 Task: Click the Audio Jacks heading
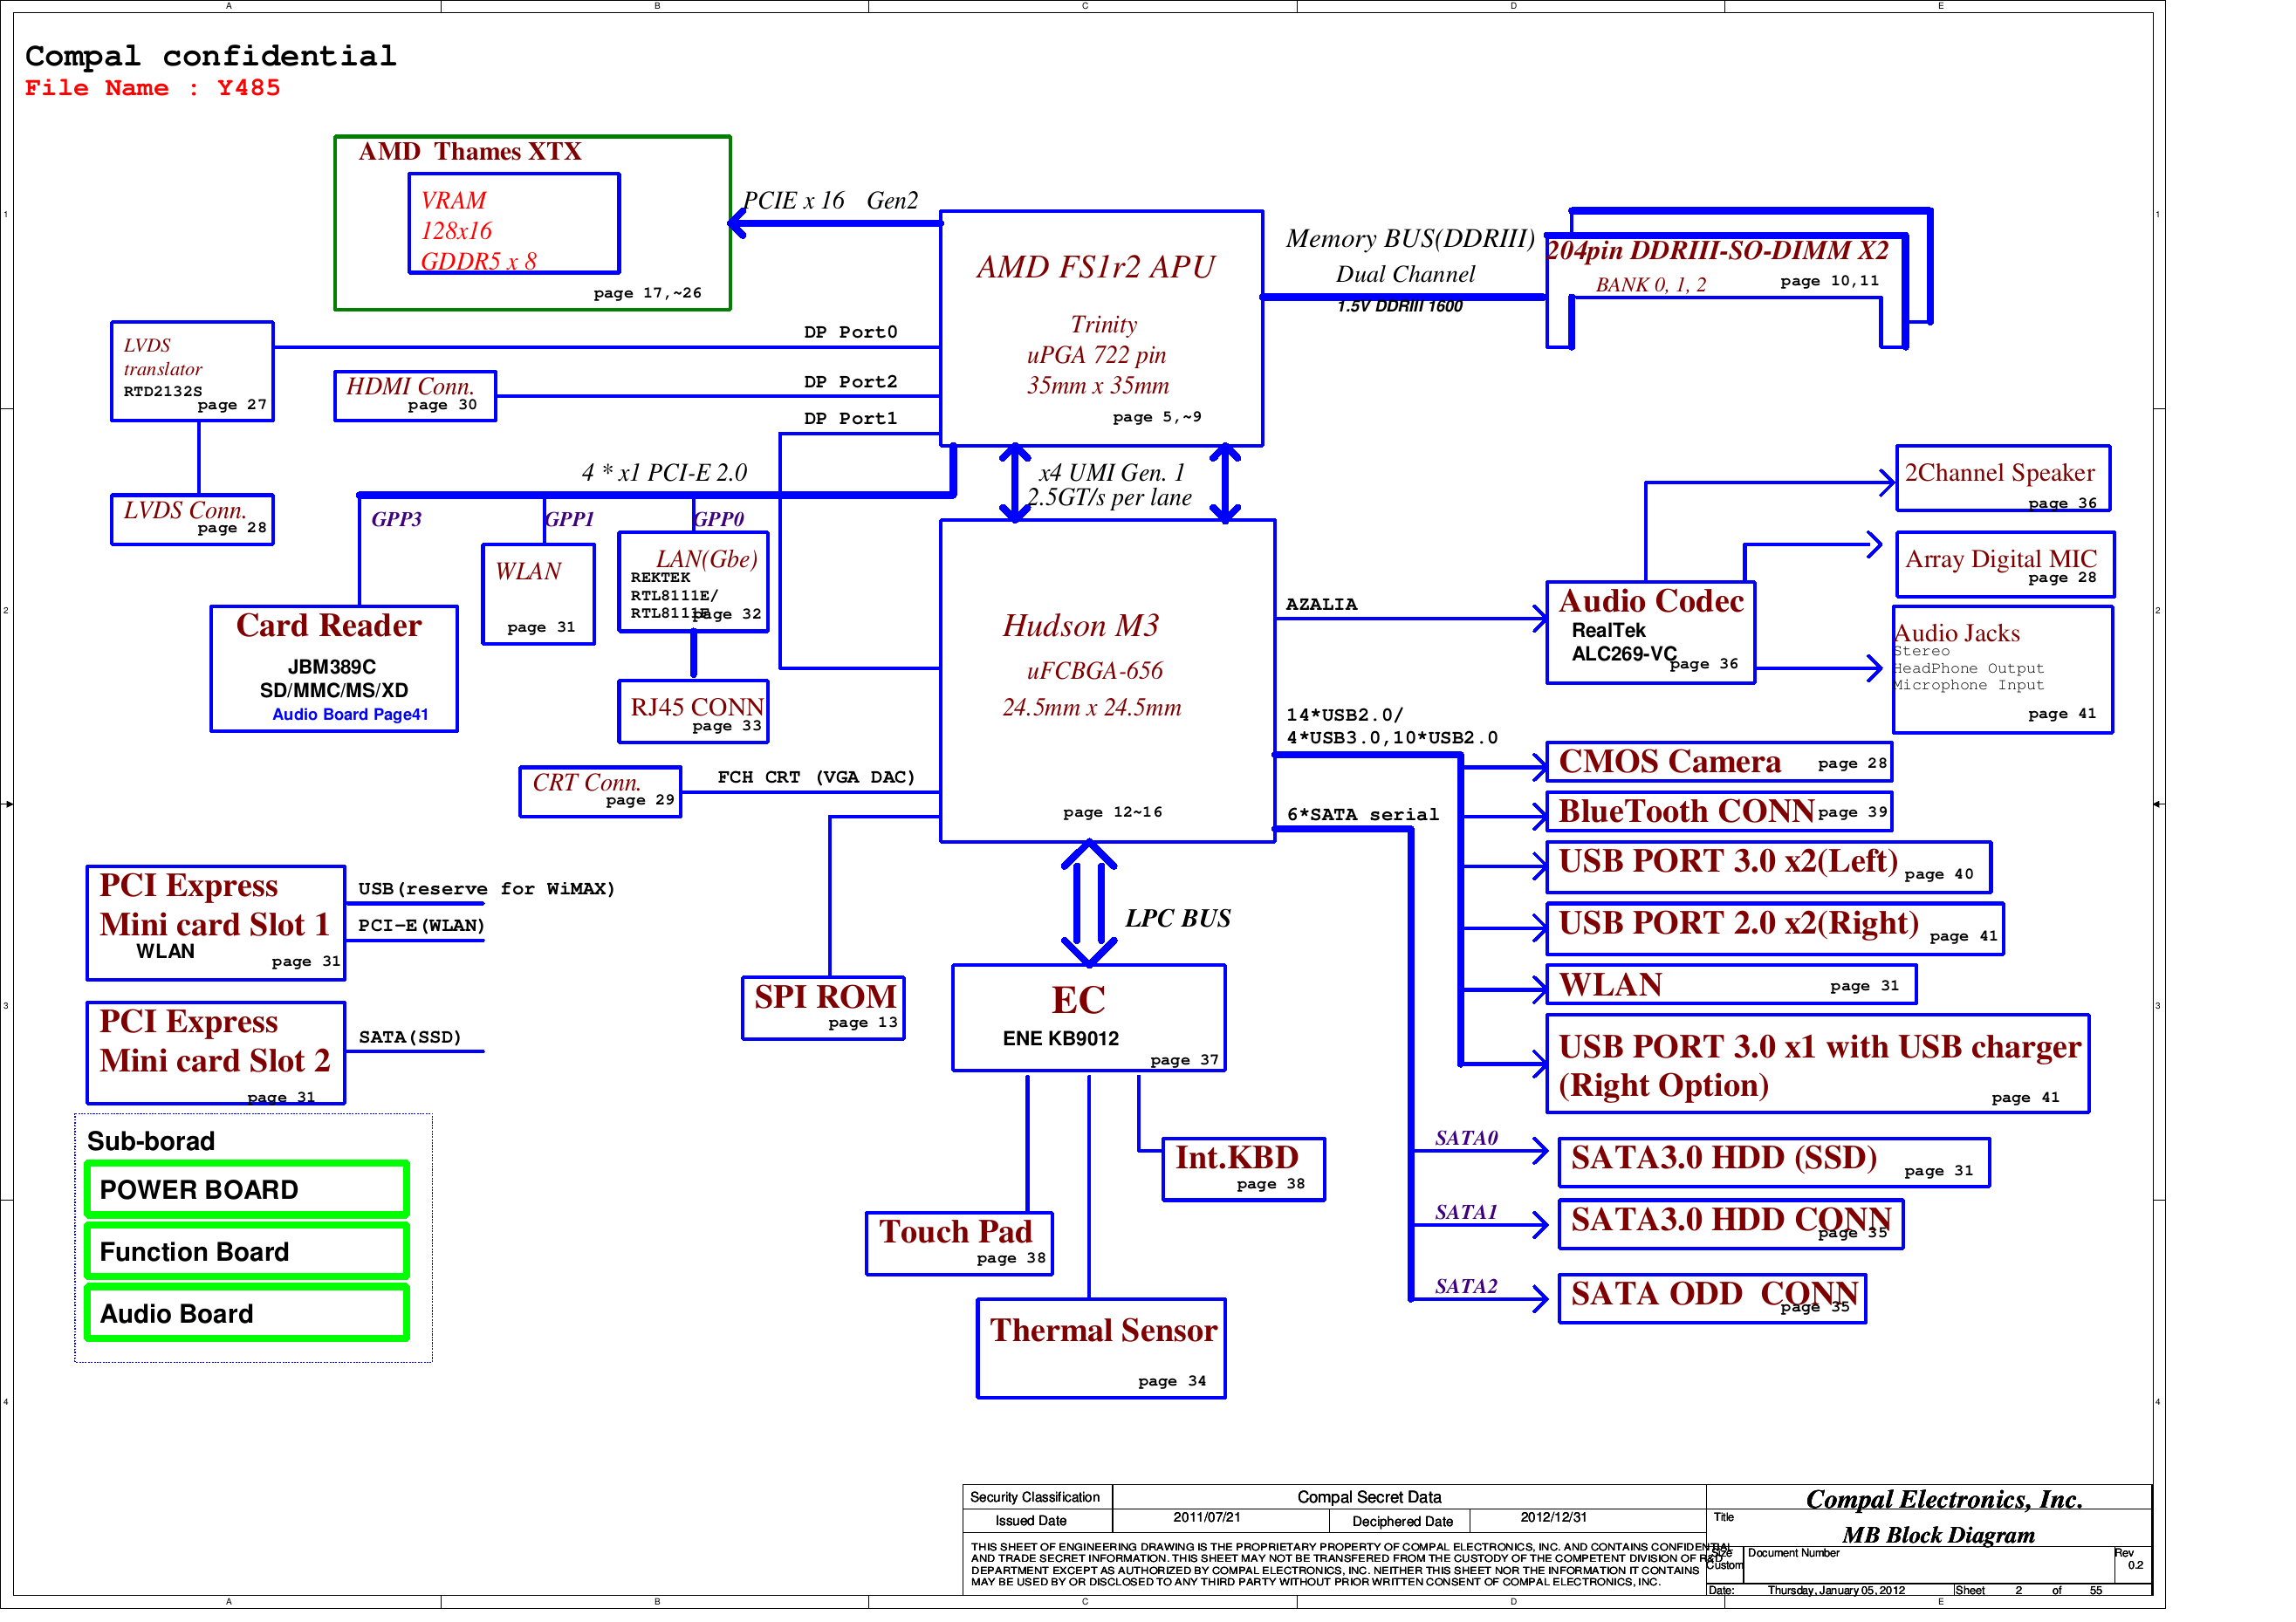[x=1957, y=634]
